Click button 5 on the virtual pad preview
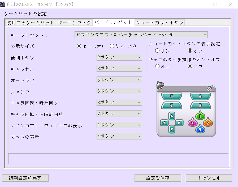The width and height of the screenshot is (238, 187). point(172,97)
